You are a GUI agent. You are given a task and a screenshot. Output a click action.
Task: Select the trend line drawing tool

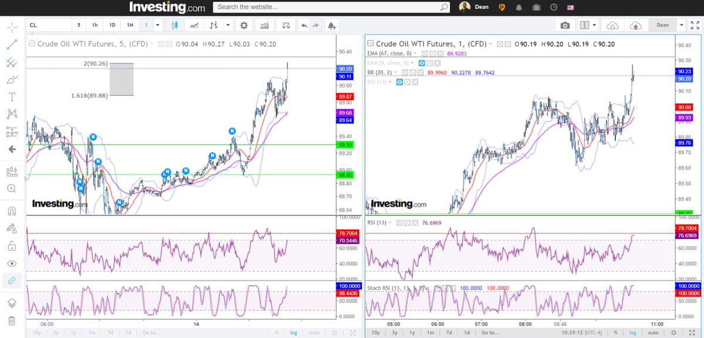pos(12,45)
